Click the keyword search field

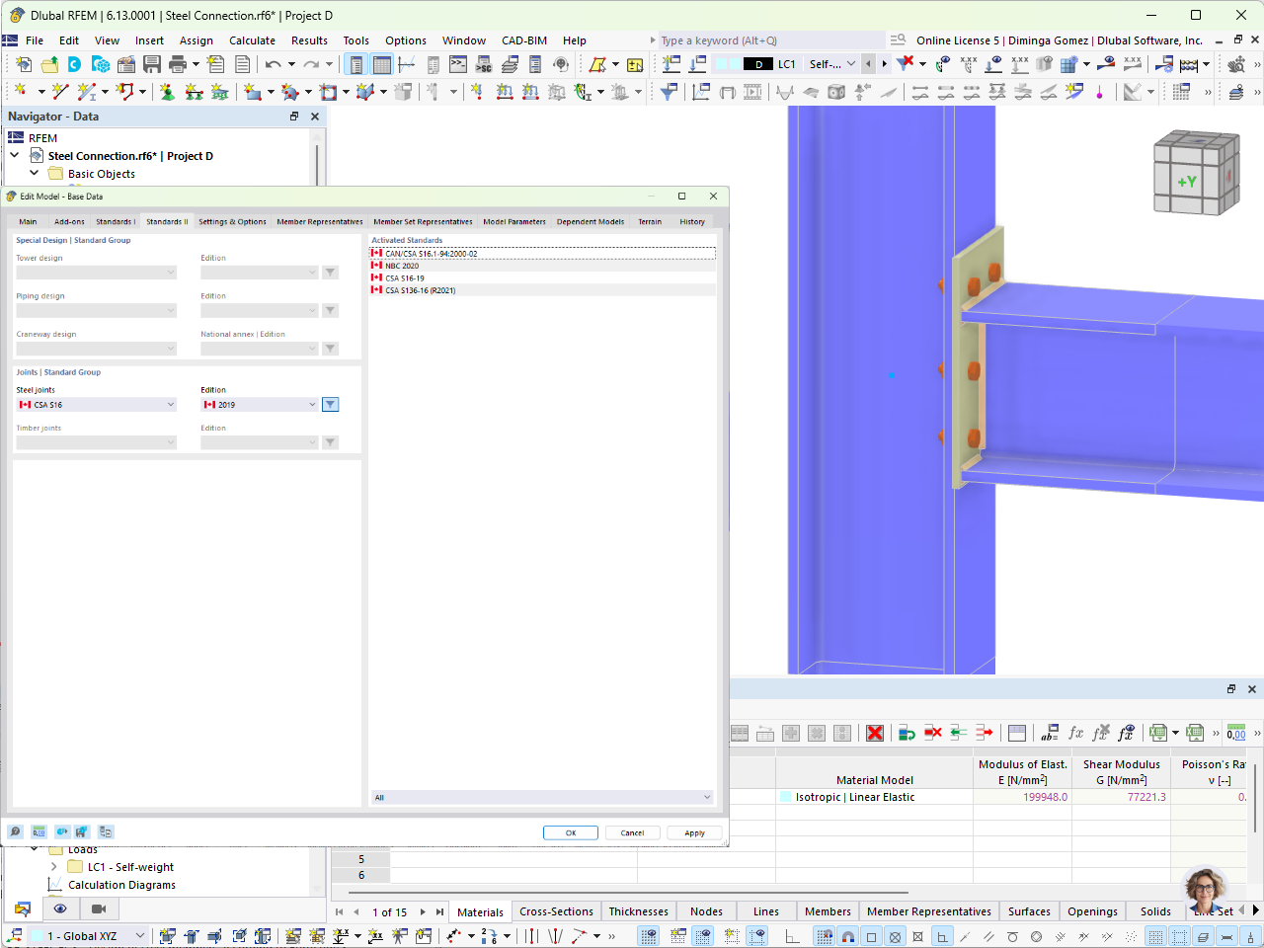click(x=770, y=40)
